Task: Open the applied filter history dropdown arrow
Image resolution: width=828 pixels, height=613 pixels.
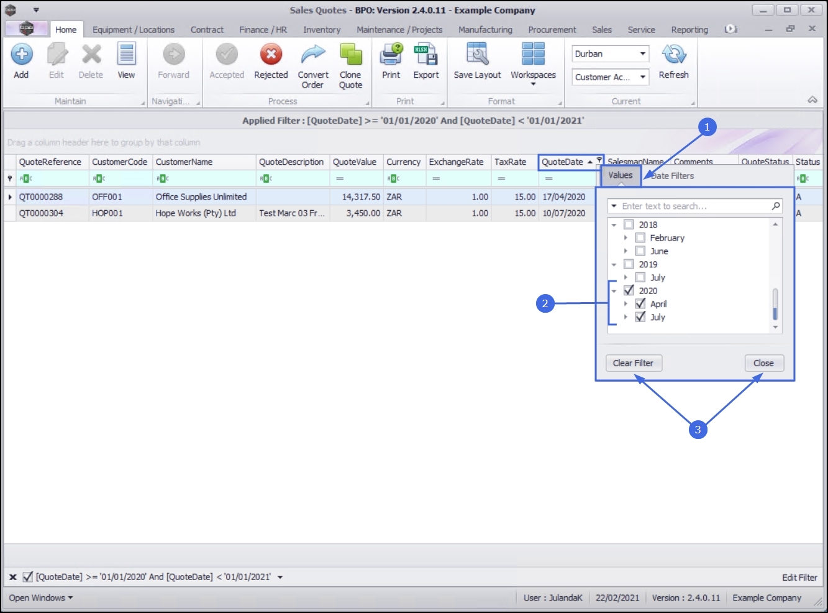Action: [x=280, y=577]
